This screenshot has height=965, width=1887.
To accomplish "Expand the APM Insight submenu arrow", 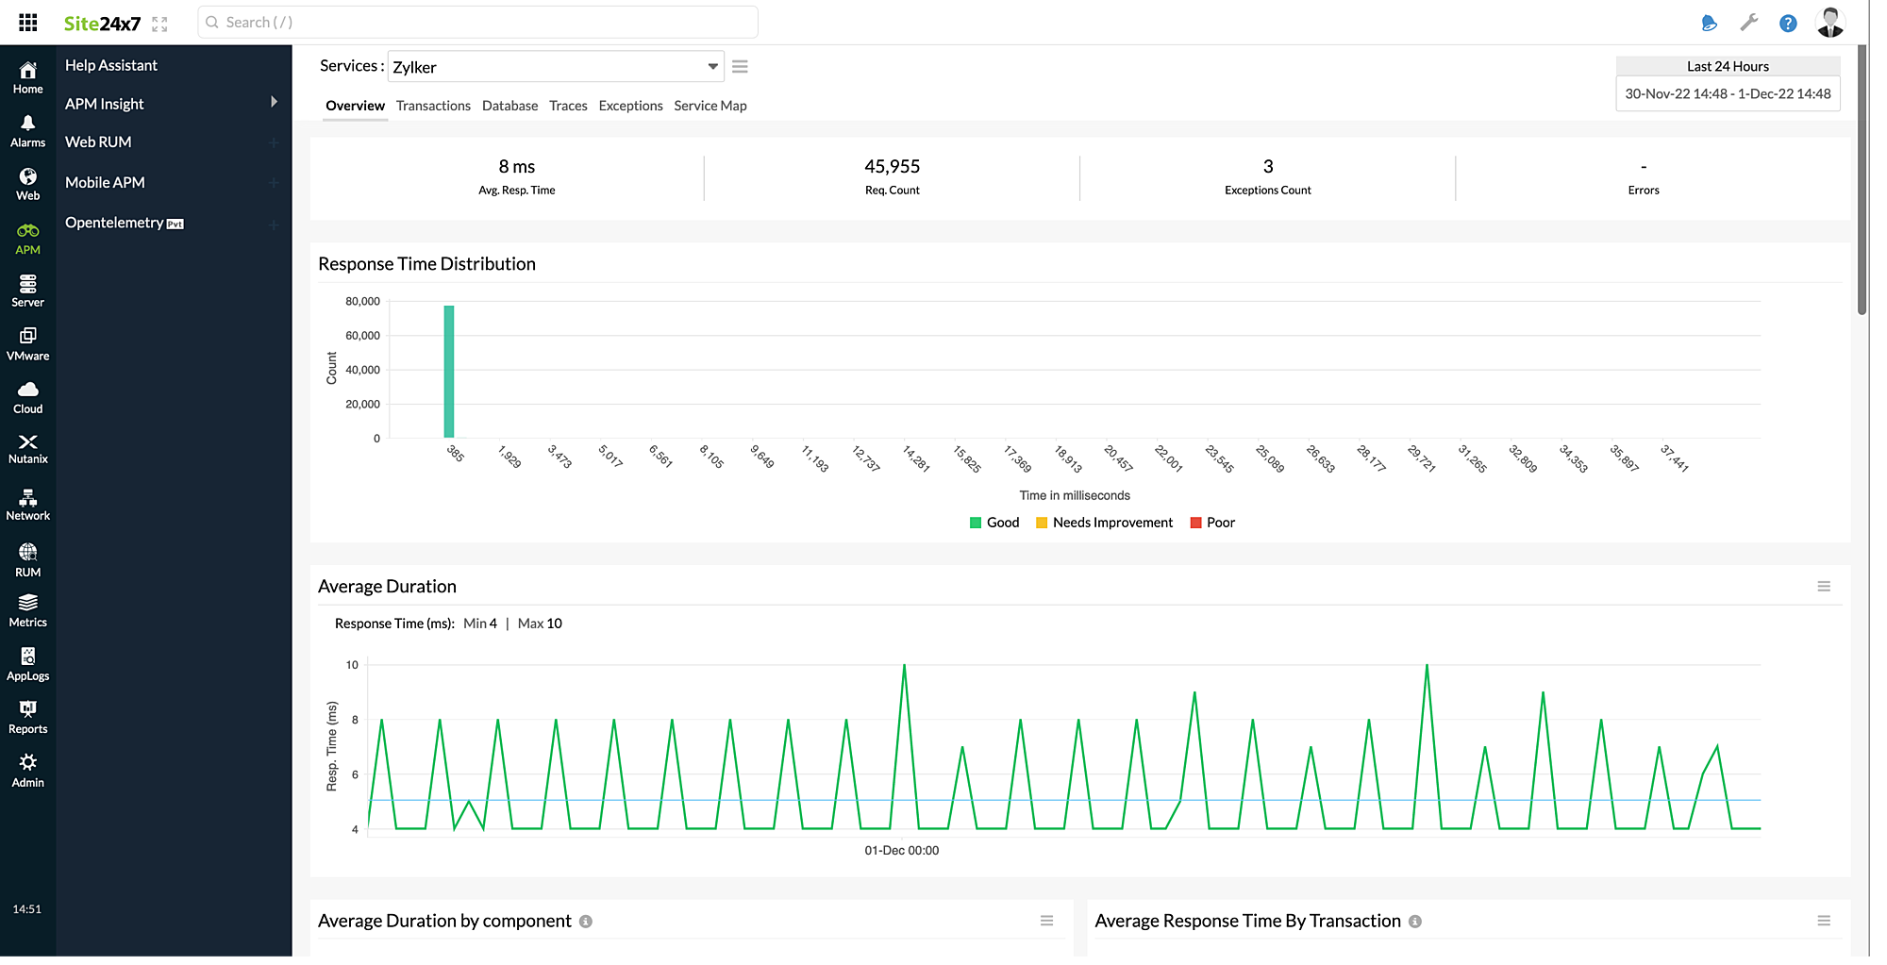I will point(274,102).
